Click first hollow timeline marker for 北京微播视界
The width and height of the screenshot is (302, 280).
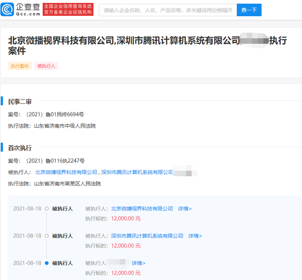click(46, 208)
